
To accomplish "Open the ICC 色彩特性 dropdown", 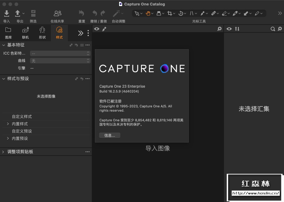I will [x=60, y=53].
